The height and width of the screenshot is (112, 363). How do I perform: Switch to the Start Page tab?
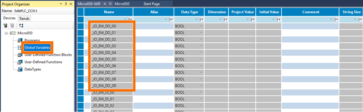pos(152,4)
